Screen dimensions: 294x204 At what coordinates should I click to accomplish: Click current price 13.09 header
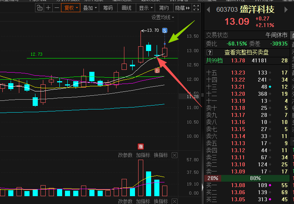click(237, 22)
